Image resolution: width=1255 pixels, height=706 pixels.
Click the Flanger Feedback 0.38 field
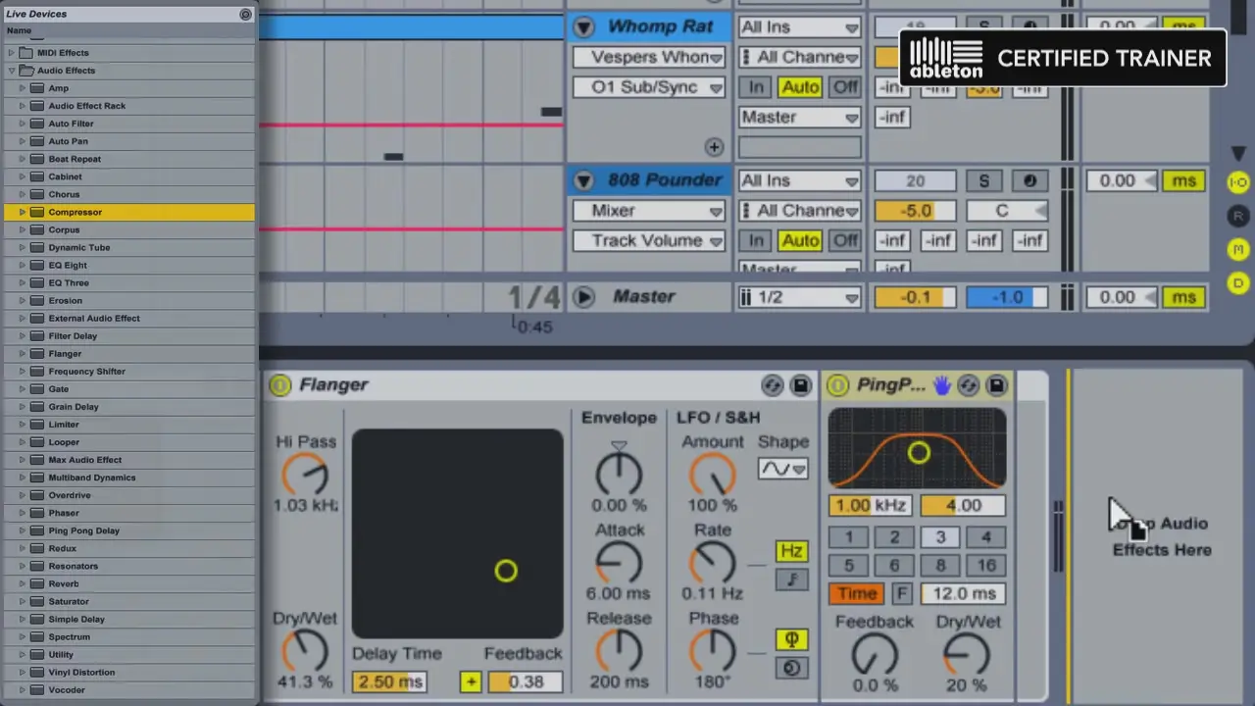point(527,681)
